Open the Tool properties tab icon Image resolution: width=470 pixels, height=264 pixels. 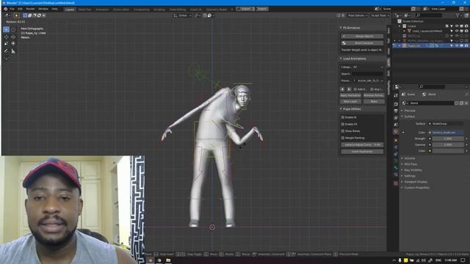pyautogui.click(x=396, y=95)
